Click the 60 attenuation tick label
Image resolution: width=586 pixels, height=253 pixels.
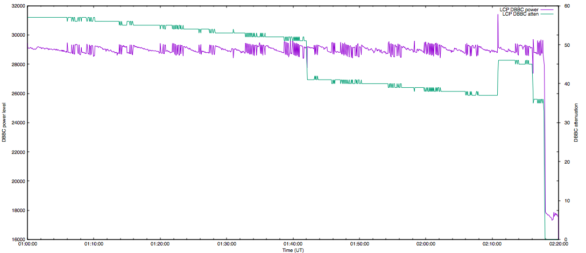566,6
